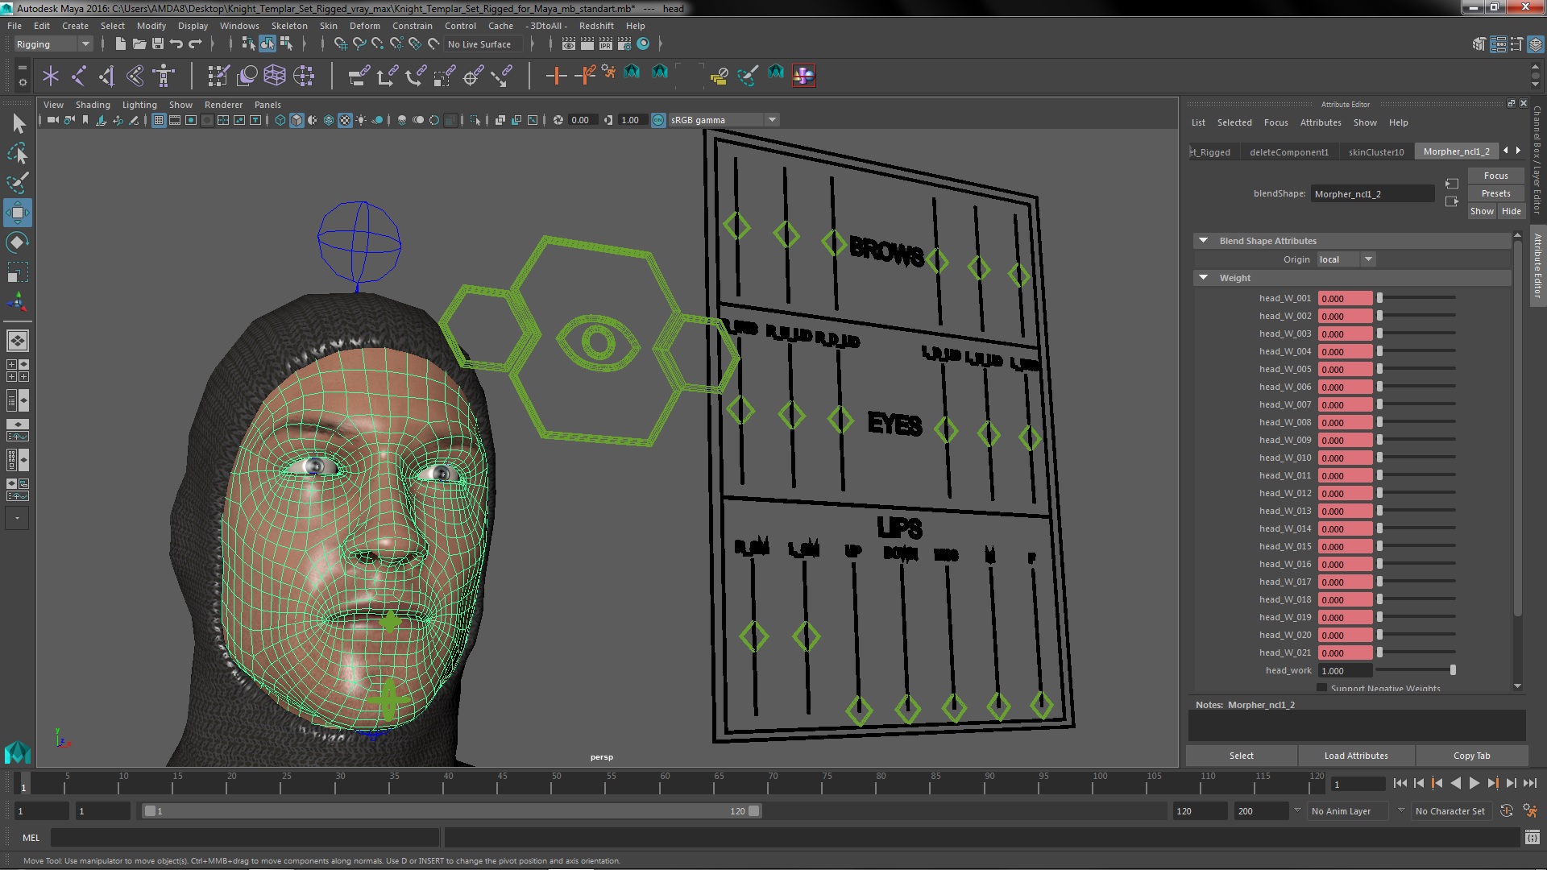Image resolution: width=1547 pixels, height=870 pixels.
Task: Click the Copy Tab button
Action: 1471,756
